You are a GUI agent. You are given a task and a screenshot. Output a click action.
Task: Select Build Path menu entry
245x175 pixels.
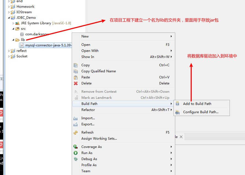[123, 104]
